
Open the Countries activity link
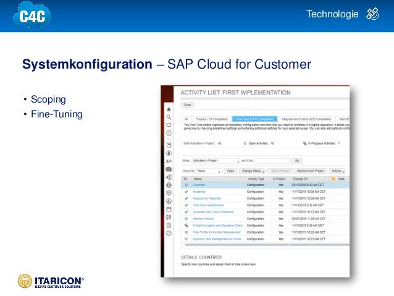point(199,185)
